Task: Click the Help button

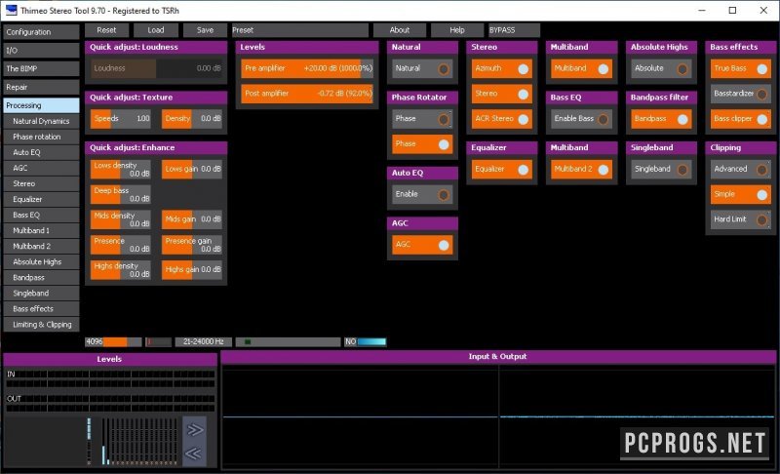Action: [457, 30]
